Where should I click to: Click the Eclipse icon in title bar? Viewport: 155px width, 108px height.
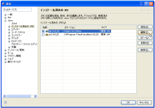[3, 4]
